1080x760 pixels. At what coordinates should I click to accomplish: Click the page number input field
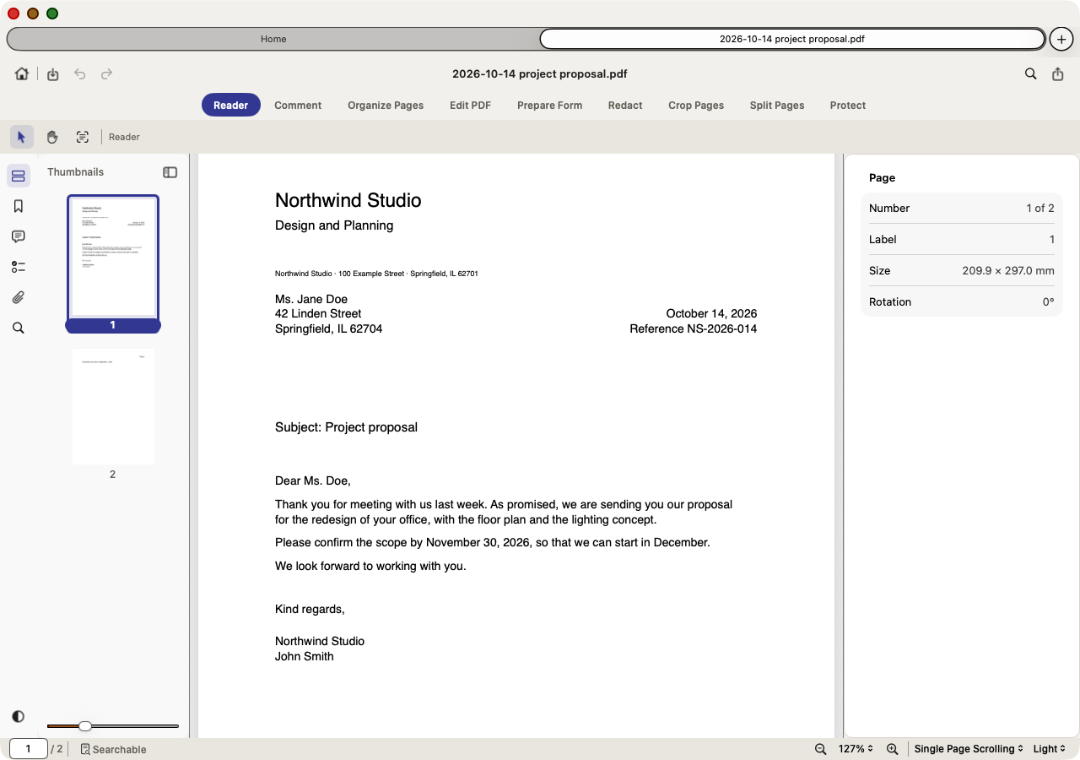point(29,749)
